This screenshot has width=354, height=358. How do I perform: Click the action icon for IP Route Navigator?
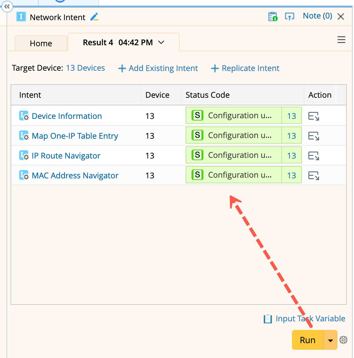pos(314,156)
